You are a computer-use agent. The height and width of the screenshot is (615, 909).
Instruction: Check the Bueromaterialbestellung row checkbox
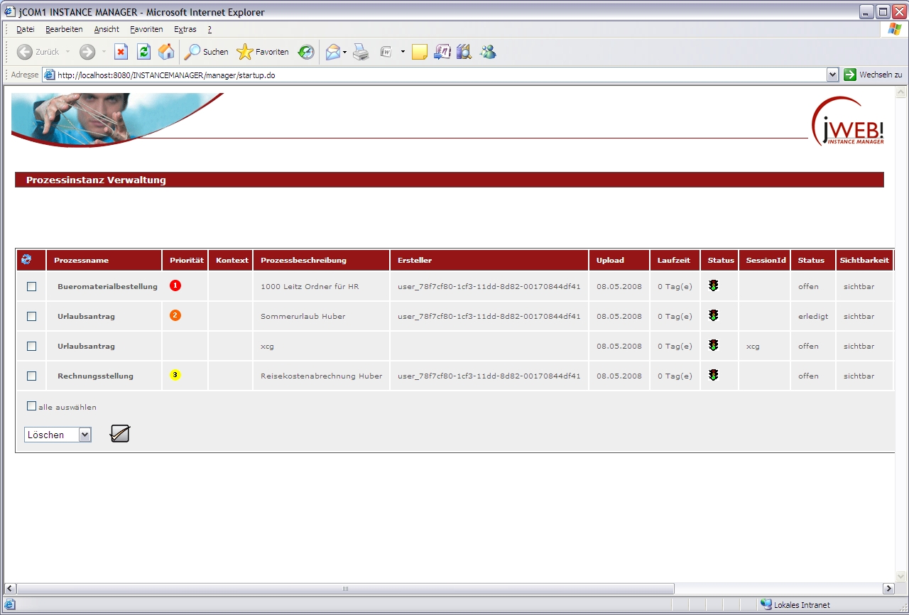(31, 287)
